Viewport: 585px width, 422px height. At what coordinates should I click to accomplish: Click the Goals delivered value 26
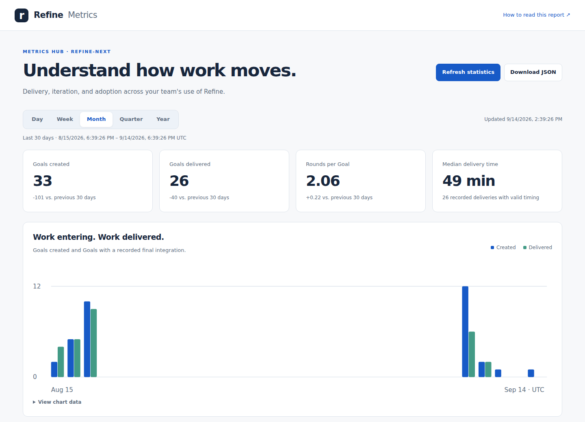[179, 181]
